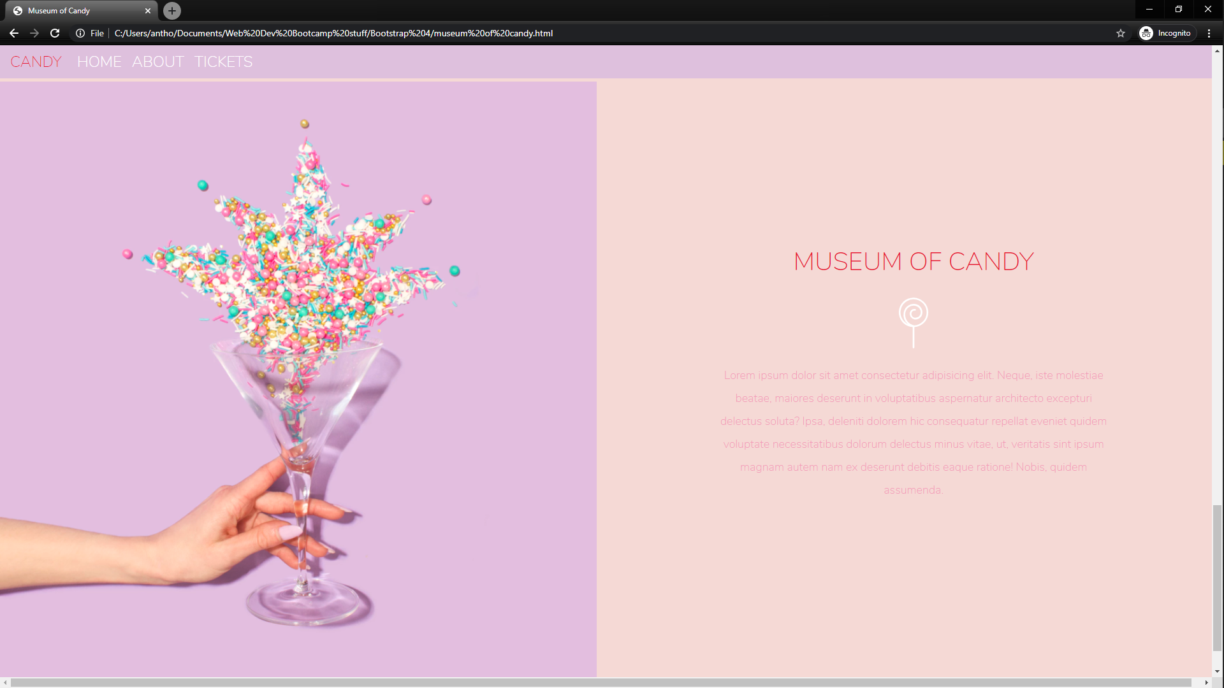1224x688 pixels.
Task: Close the Museum of Candy tab
Action: 148,10
